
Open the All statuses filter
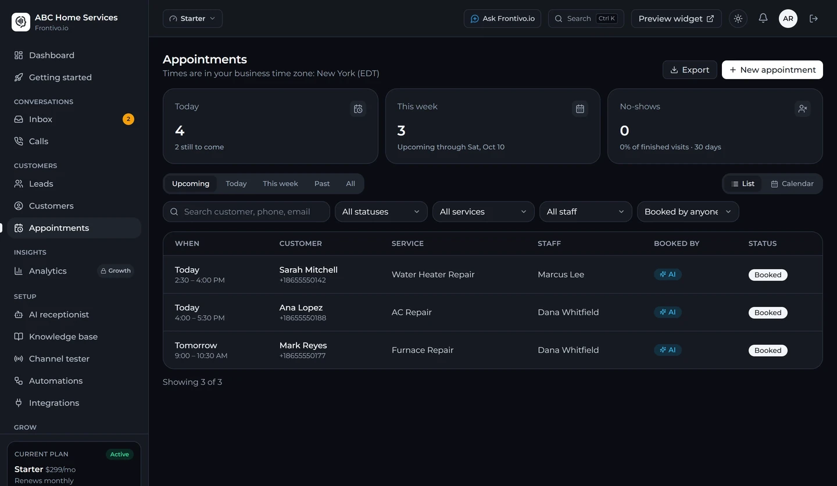coord(381,212)
